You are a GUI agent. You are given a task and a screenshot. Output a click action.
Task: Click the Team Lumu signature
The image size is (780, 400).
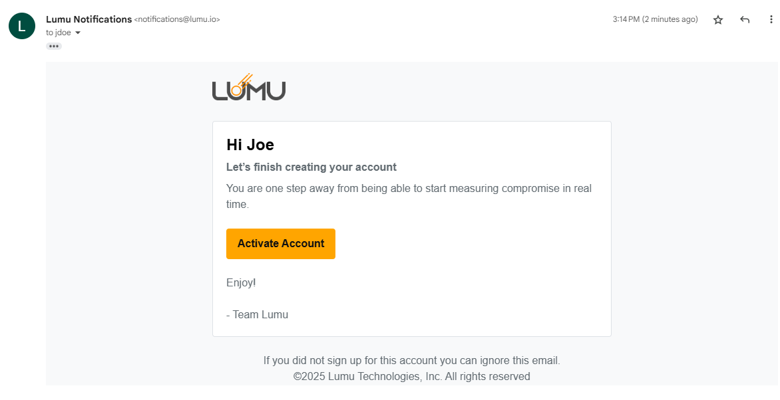pyautogui.click(x=258, y=315)
